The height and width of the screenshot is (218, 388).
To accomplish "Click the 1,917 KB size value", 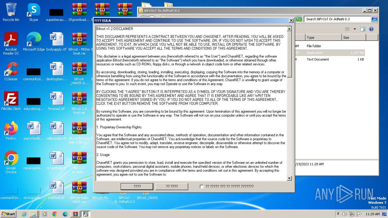I will [x=357, y=53].
